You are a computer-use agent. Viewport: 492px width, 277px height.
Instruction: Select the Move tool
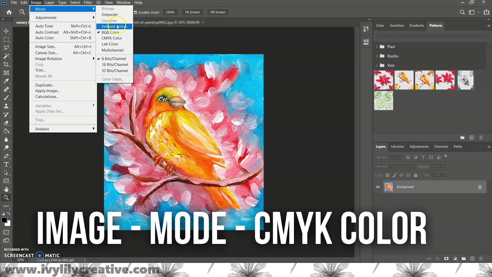pos(6,31)
